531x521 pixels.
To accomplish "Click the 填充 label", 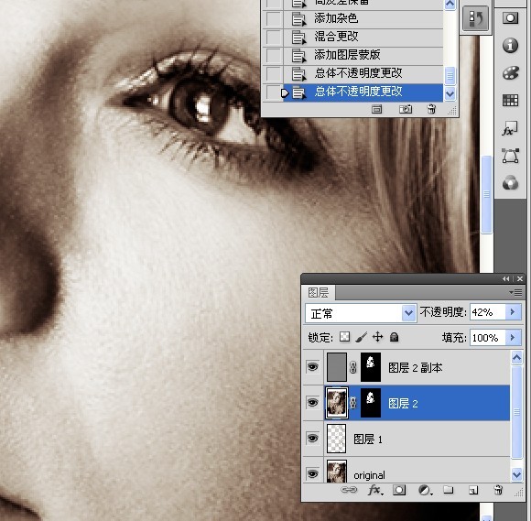I will point(454,338).
